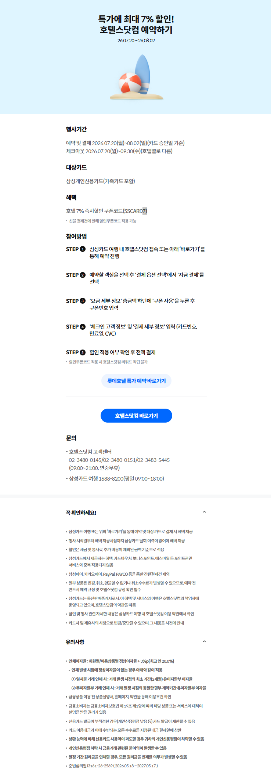Click the beach ball illustration

click(130, 83)
